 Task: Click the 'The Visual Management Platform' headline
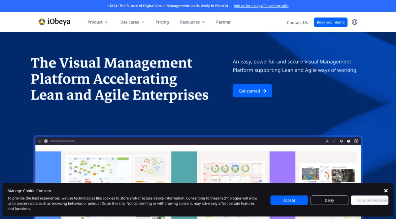tap(120, 79)
